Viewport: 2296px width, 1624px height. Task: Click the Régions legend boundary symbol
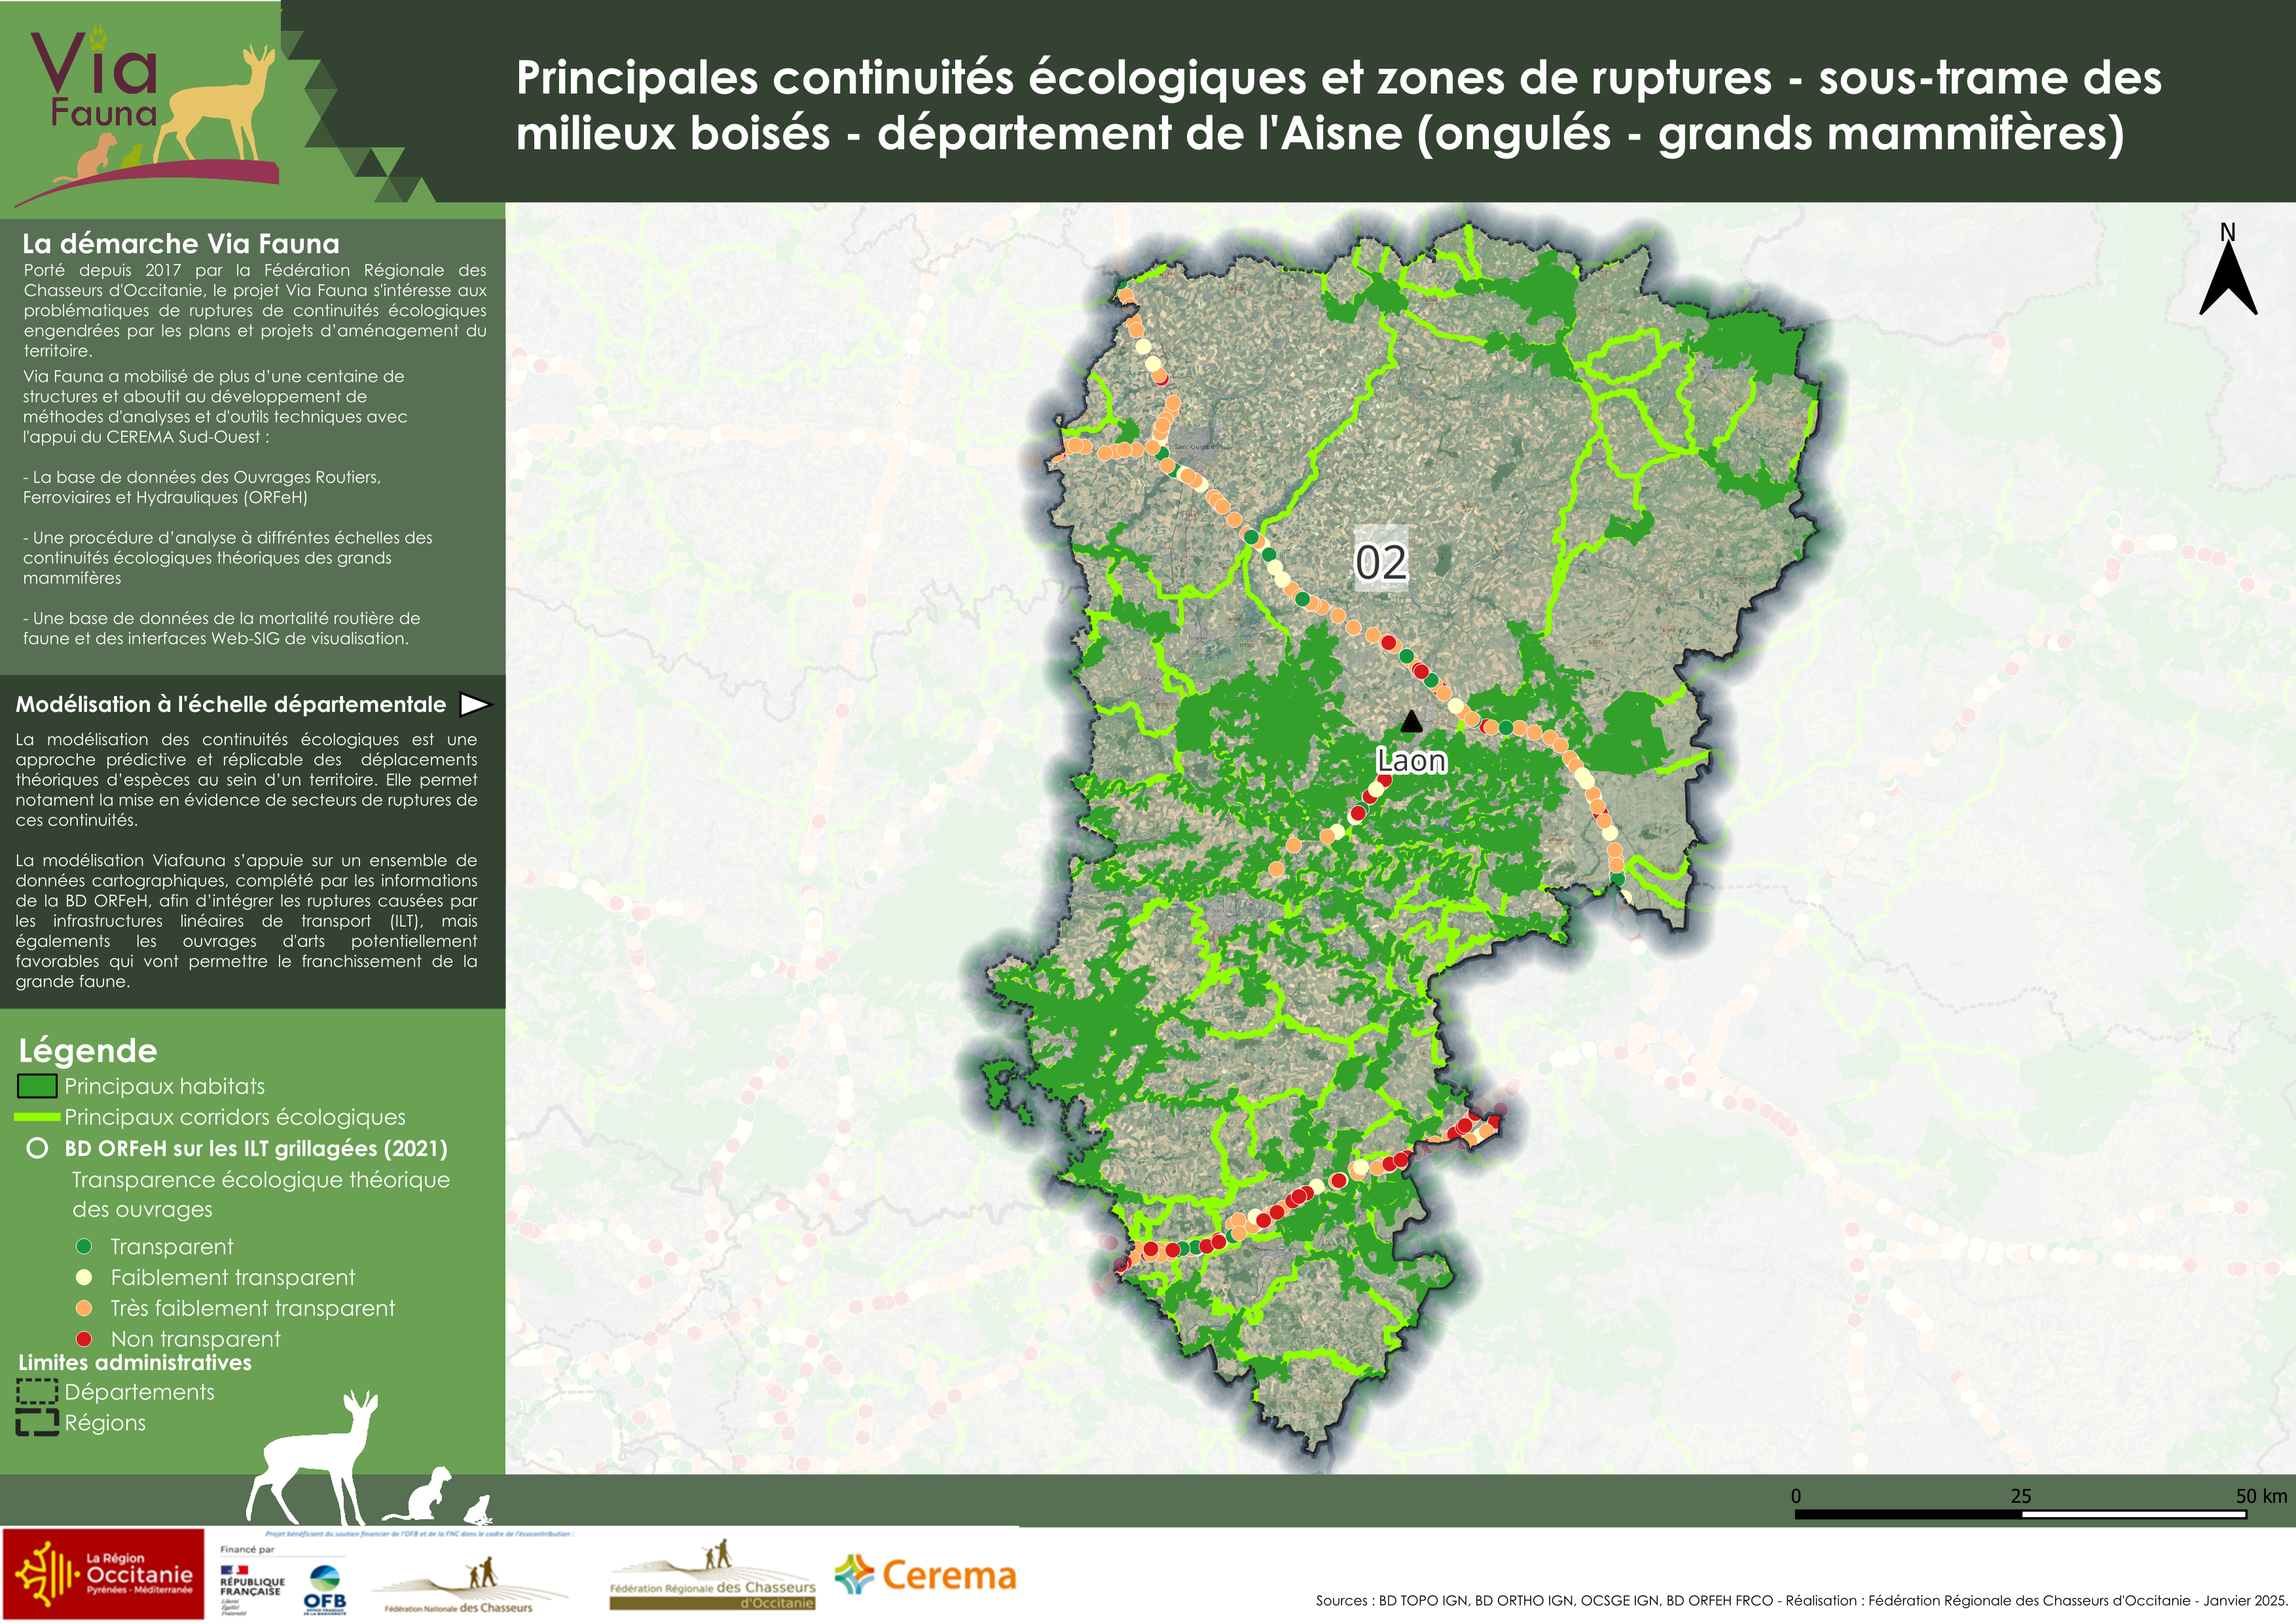[x=37, y=1423]
